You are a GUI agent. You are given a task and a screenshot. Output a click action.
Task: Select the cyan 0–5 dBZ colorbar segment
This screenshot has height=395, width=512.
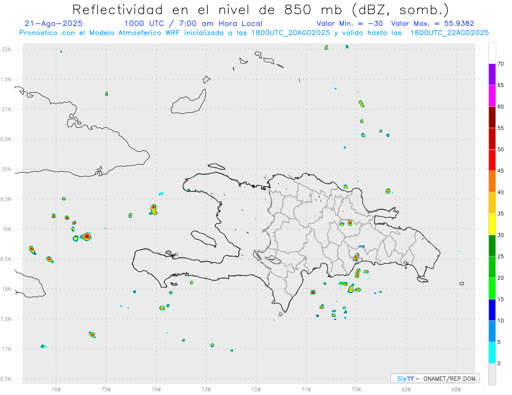click(492, 353)
